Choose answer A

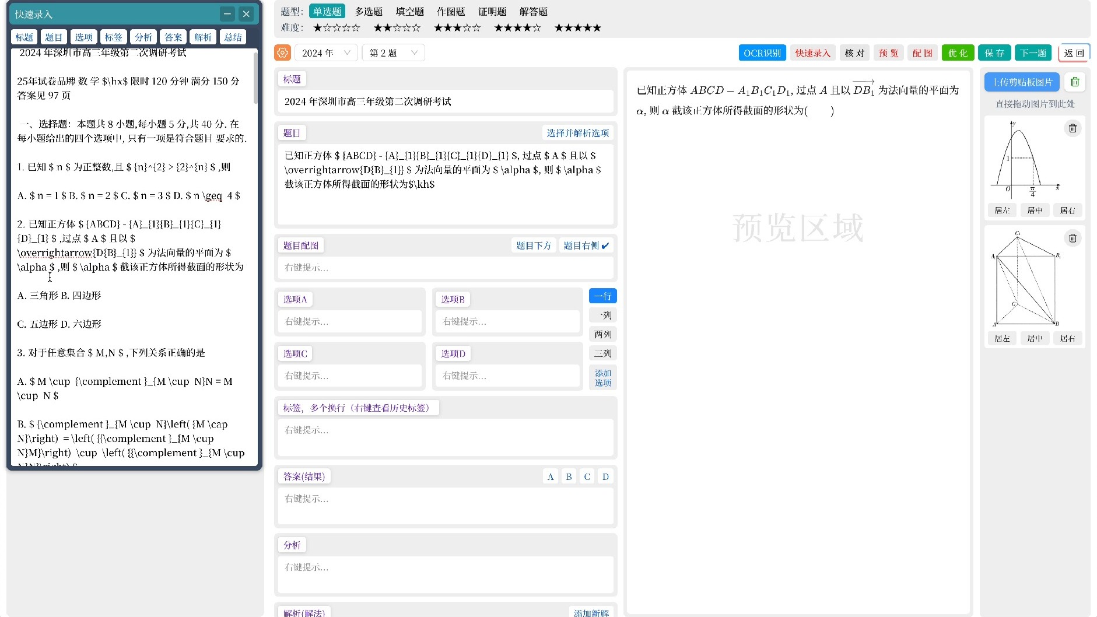click(550, 476)
